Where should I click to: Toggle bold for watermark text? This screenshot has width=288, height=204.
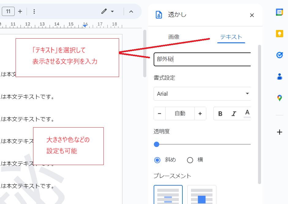(220, 114)
